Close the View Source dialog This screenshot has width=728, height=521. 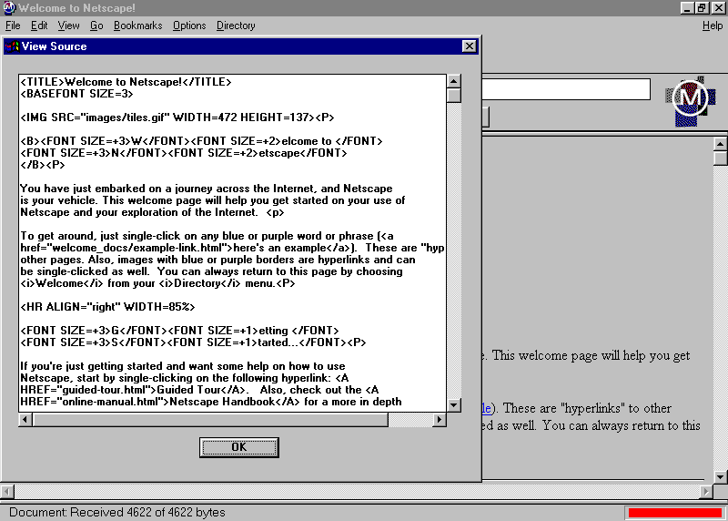click(470, 46)
